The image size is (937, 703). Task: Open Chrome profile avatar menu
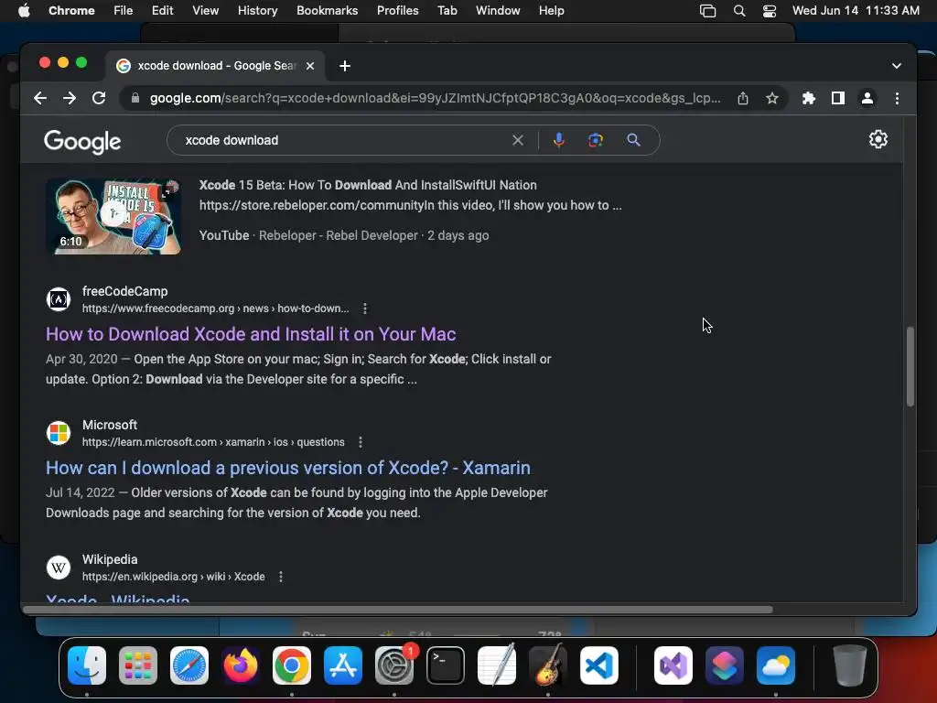[867, 98]
